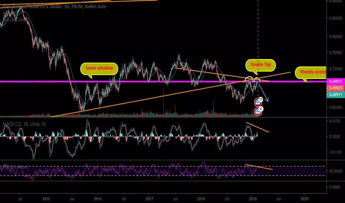The height and width of the screenshot is (203, 345).
Task: Click the 2016 label on the time axis
Action: pos(98,199)
